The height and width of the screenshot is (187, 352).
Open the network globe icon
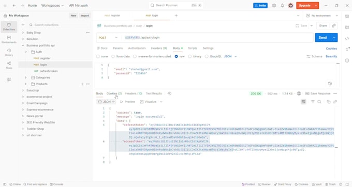coord(299,93)
